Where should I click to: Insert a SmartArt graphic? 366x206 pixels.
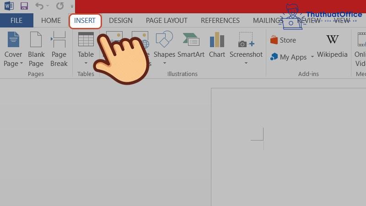[x=191, y=44]
